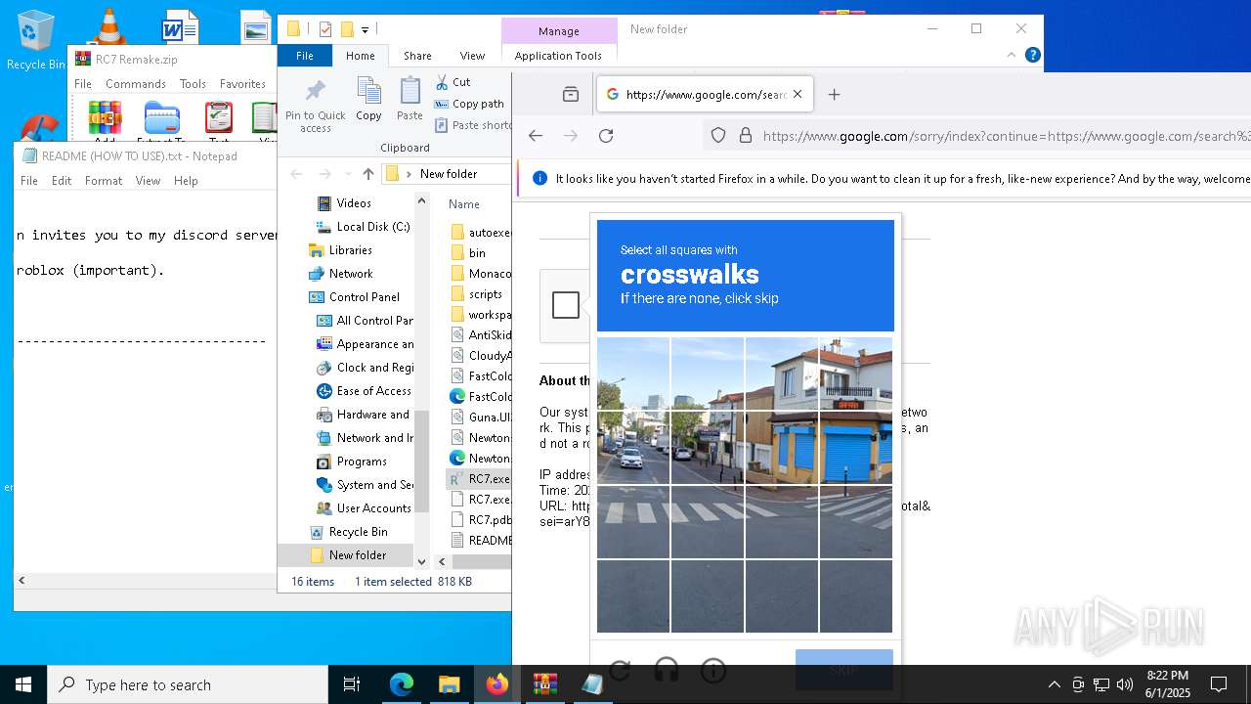Click the Copy ribbon button

tap(368, 99)
